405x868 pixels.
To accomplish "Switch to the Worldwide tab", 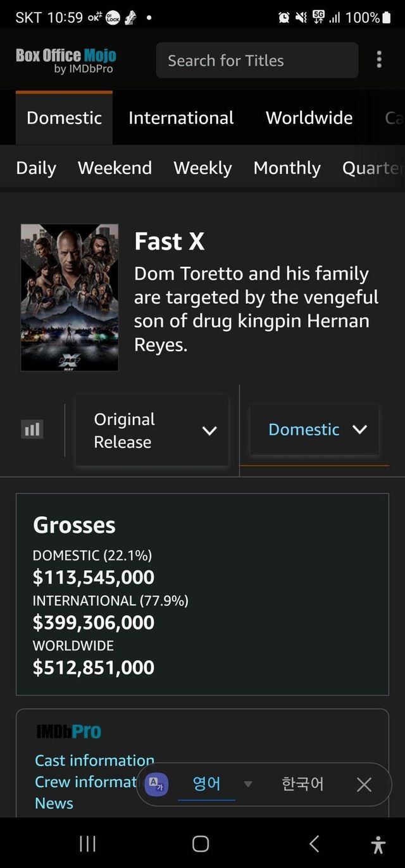I will pos(309,118).
